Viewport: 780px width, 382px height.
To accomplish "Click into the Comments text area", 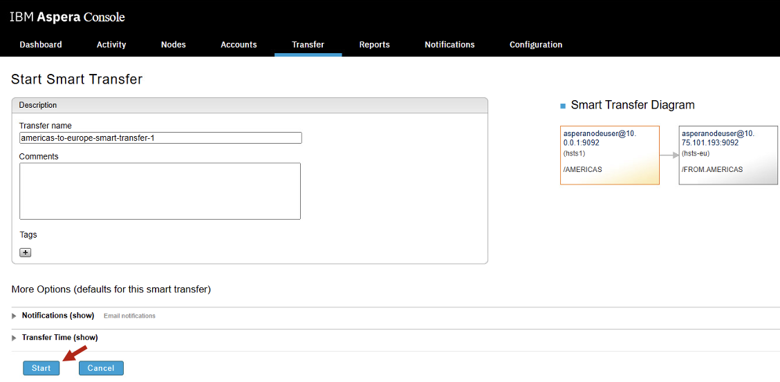I will tap(160, 191).
